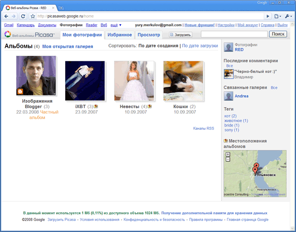This screenshot has height=232, width=296.
Task: Open the Документы link
Action: coord(47,25)
